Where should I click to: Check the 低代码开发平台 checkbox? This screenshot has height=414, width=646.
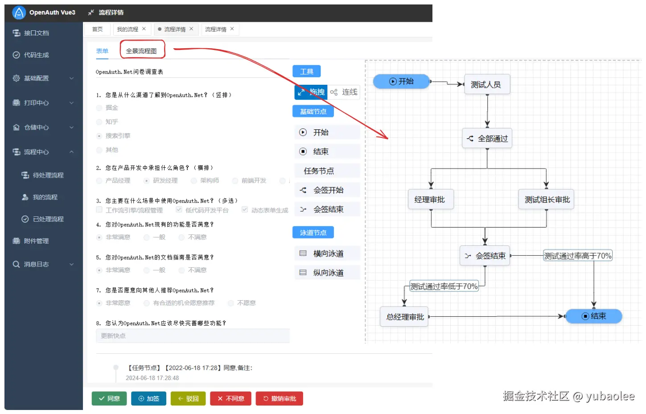pos(179,210)
